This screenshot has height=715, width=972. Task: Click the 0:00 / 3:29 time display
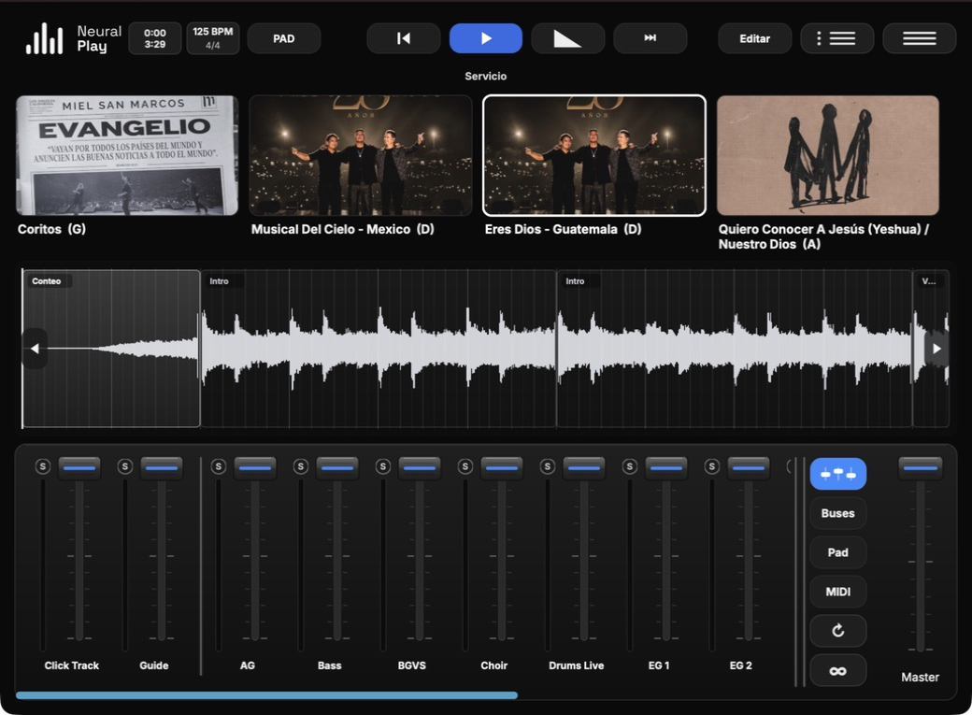click(155, 38)
